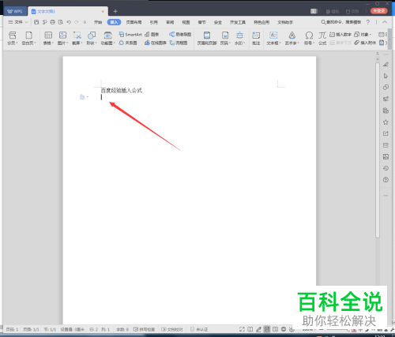Open the Document Assistant (文档助手) tab

[285, 22]
